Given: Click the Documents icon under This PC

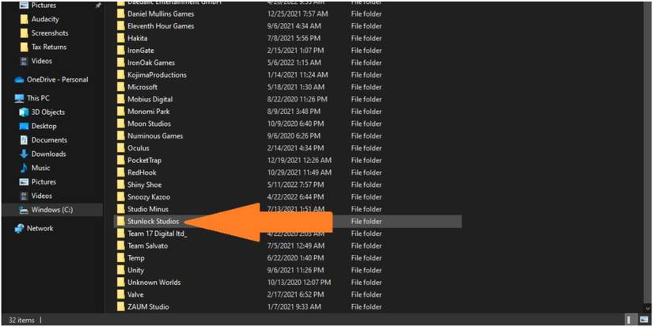Looking at the screenshot, I should (x=24, y=140).
